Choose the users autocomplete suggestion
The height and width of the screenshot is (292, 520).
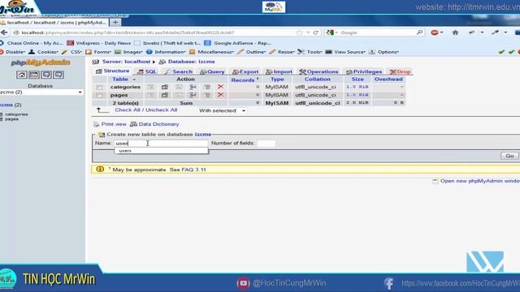coord(161,151)
